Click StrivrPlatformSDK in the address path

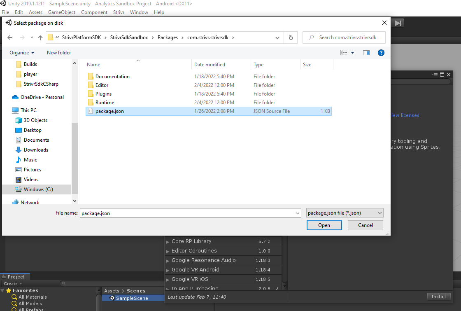click(x=81, y=37)
